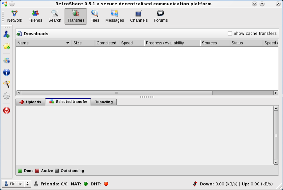
Task: Sort downloads by Speed column
Action: (x=132, y=43)
